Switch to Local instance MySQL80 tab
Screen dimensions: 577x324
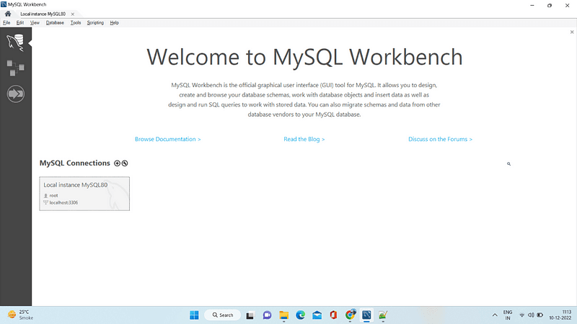point(43,14)
